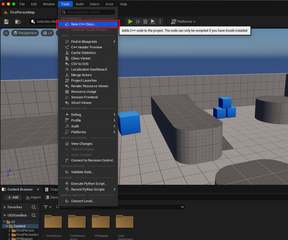Save the current level with the save icon
288x240 pixels.
coord(6,22)
